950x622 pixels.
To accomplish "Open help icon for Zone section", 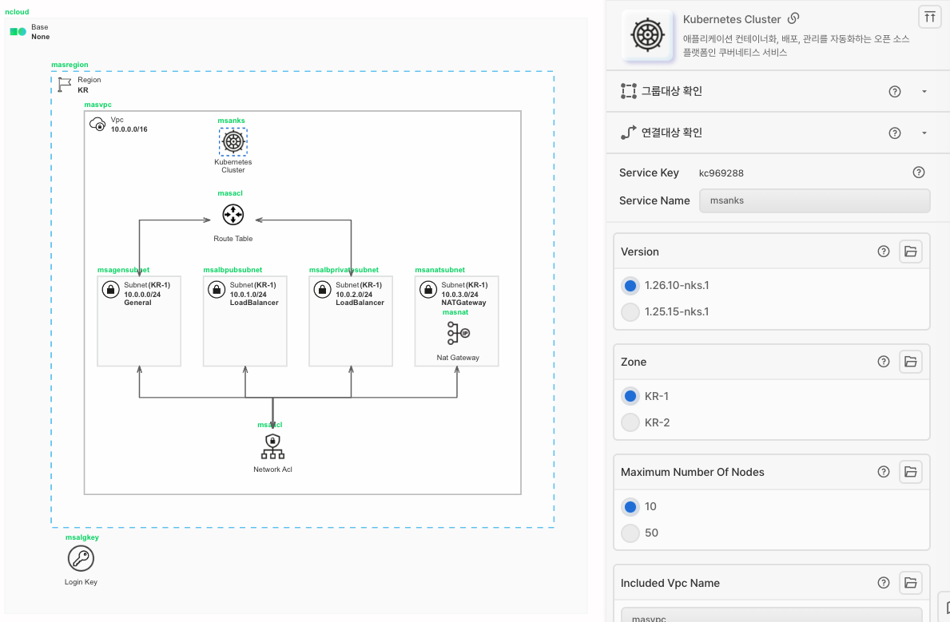I will pyautogui.click(x=884, y=362).
